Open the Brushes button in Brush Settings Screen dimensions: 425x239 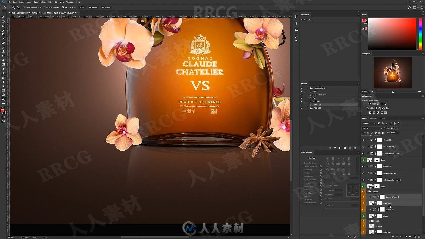(x=311, y=158)
